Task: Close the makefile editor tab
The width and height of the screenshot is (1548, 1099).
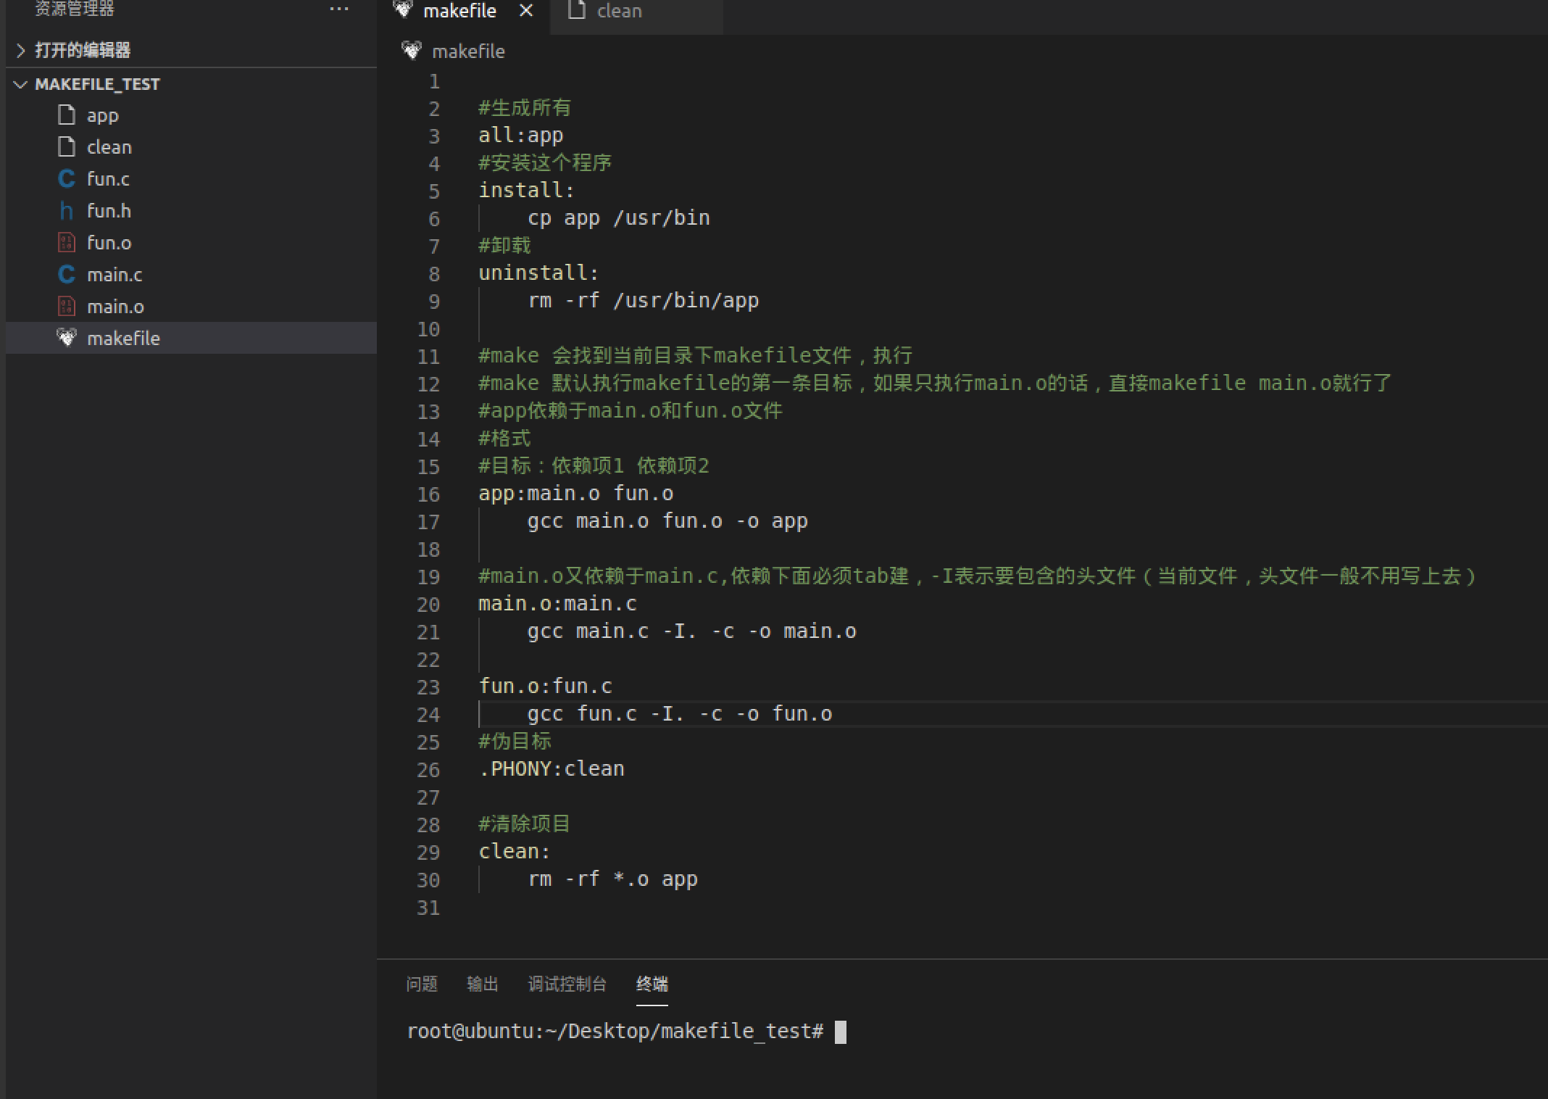Action: pyautogui.click(x=526, y=11)
